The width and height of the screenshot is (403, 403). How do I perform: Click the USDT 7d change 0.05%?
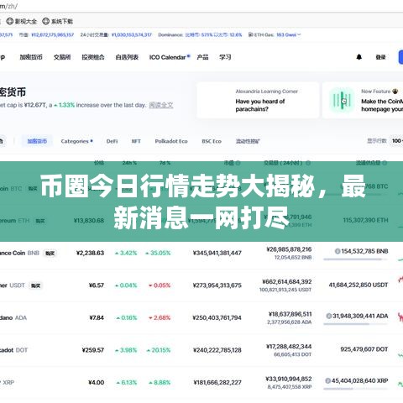(x=160, y=285)
